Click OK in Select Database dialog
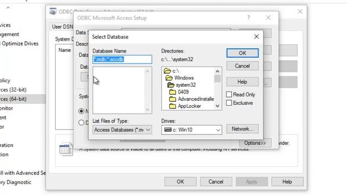This screenshot has width=347, height=195. point(242,53)
